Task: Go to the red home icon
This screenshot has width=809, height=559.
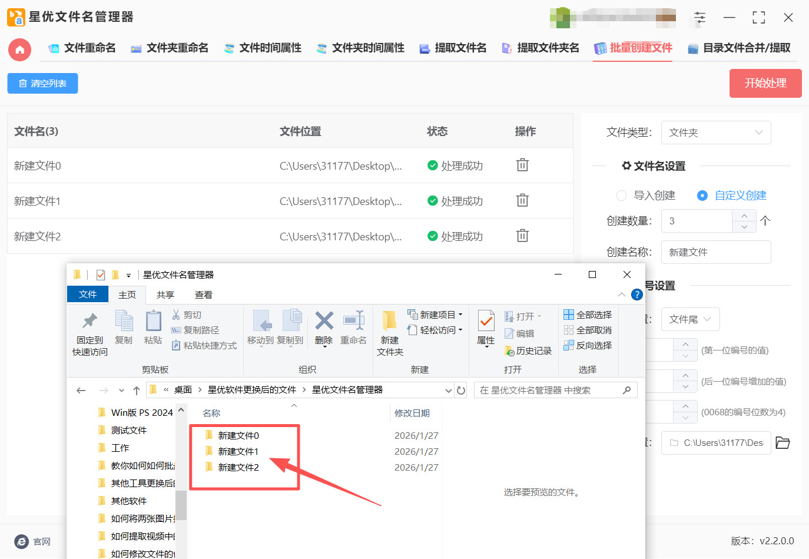Action: 19,49
